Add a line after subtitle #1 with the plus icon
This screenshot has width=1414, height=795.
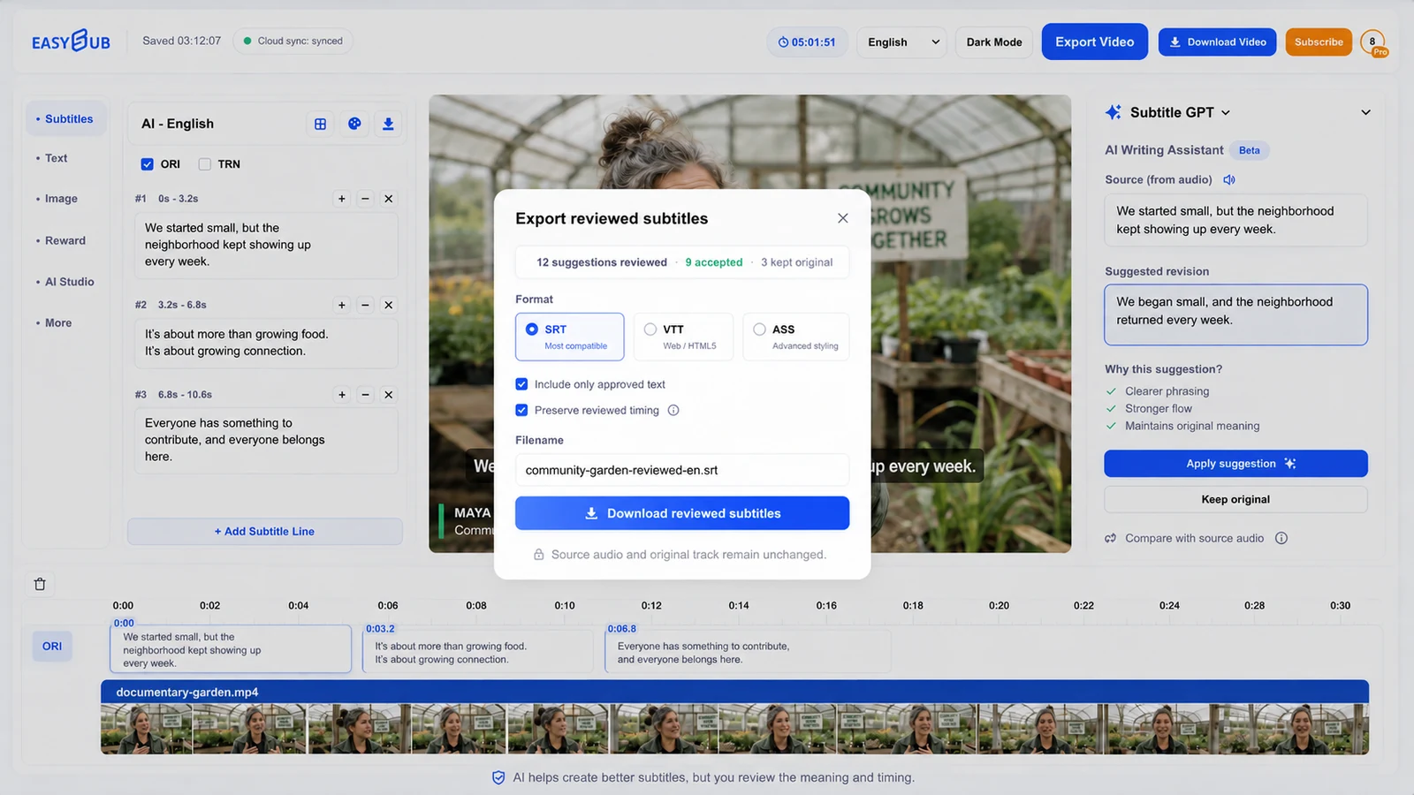click(x=342, y=199)
